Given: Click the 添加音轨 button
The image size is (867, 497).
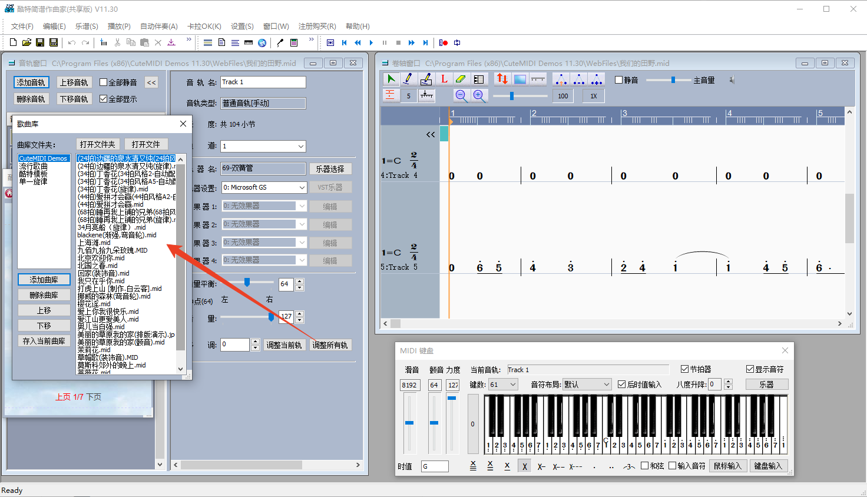Looking at the screenshot, I should click(x=31, y=82).
